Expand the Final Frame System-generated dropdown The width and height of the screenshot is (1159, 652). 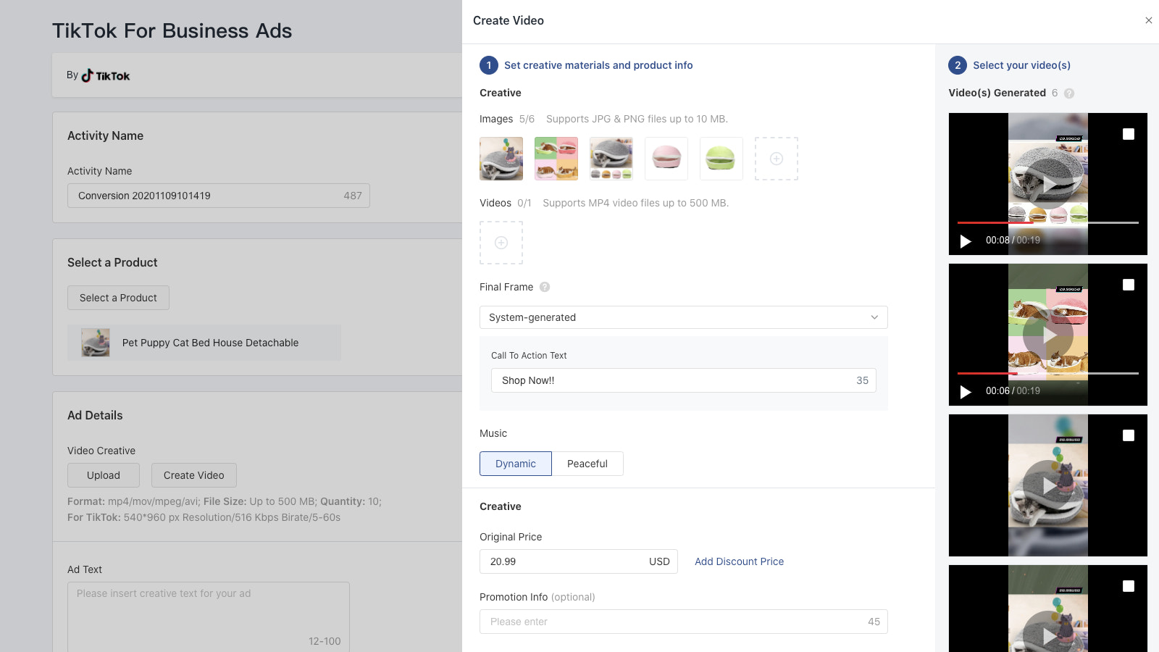tap(683, 317)
